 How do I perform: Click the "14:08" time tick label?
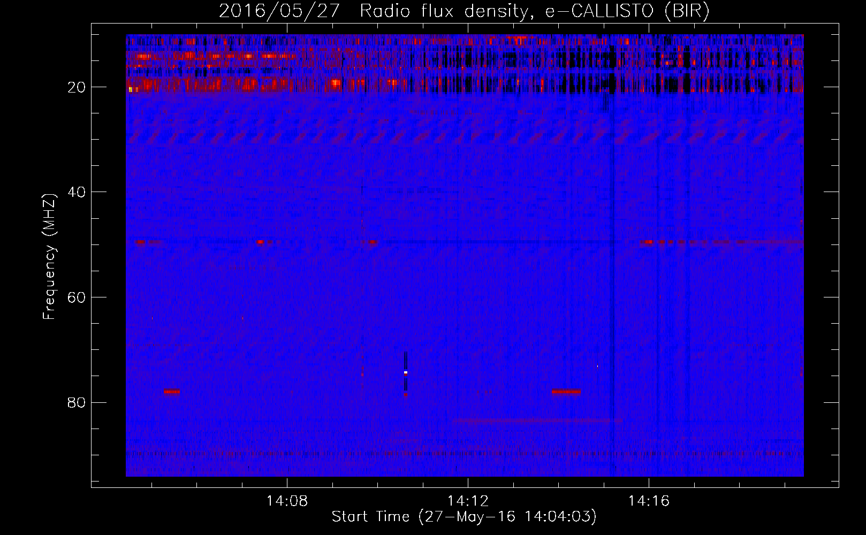click(x=287, y=501)
